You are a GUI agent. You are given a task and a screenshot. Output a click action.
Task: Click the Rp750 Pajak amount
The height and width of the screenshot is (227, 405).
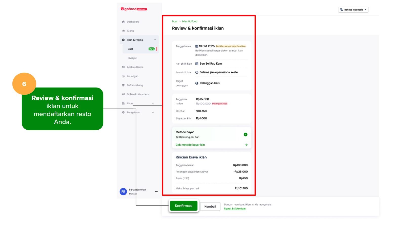pyautogui.click(x=244, y=178)
